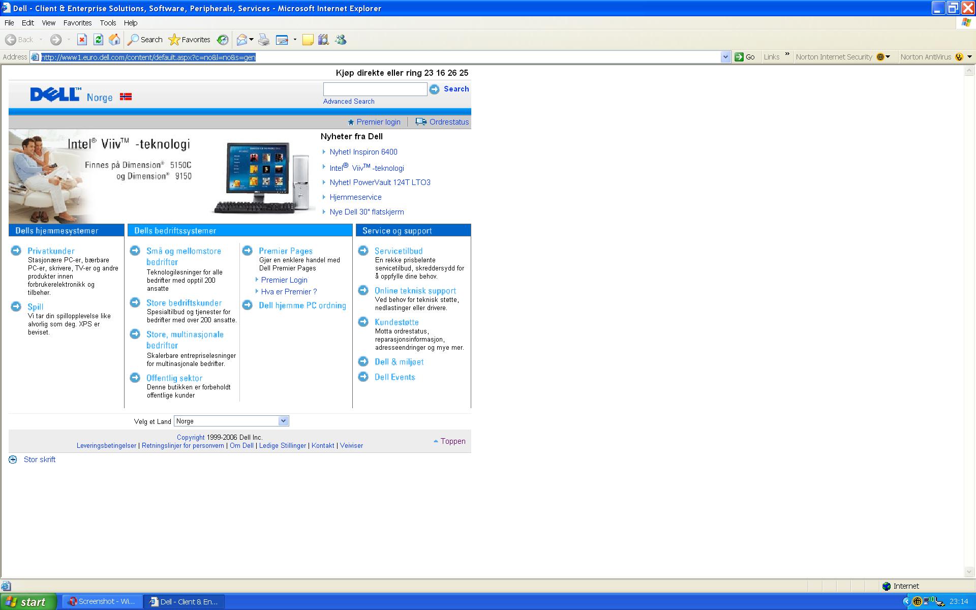Screen dimensions: 976x610
Task: Switch to Screenshot taskbar window
Action: click(x=102, y=601)
